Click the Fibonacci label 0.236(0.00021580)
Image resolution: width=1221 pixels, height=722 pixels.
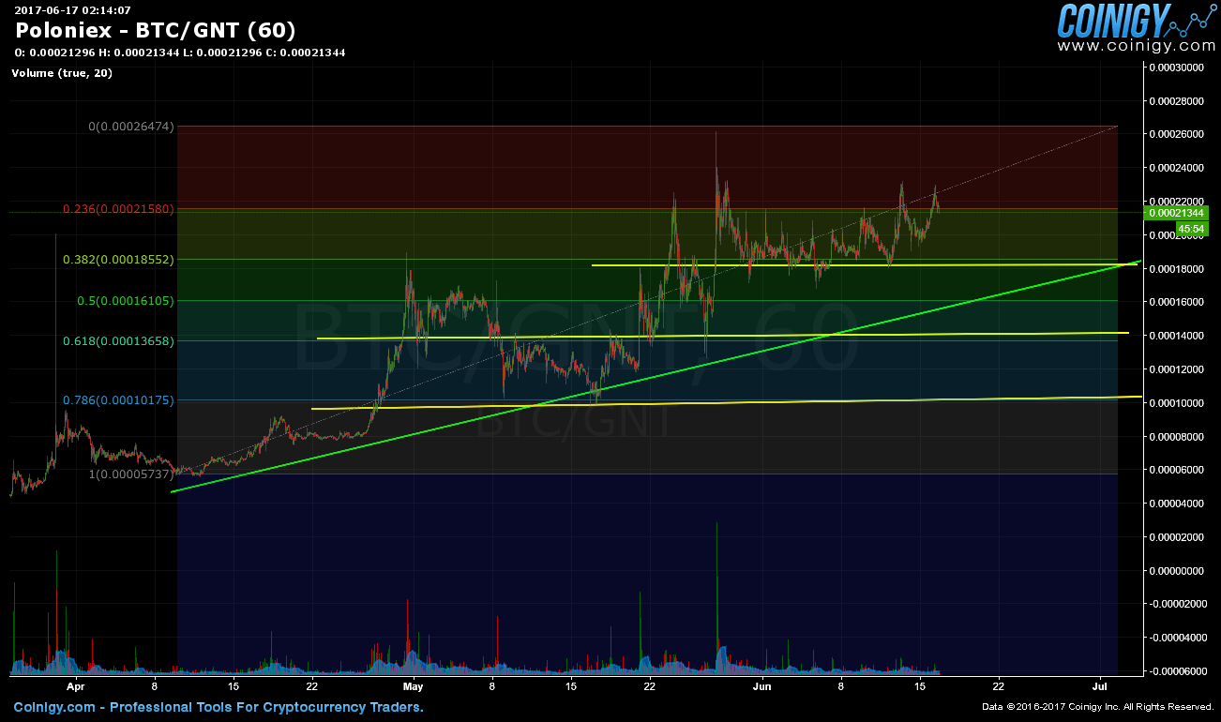[x=119, y=208]
